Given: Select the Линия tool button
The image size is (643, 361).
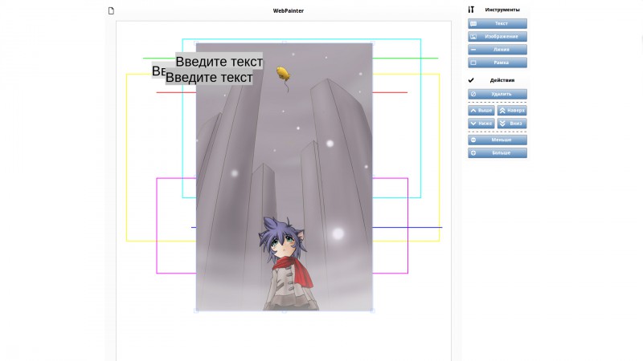Looking at the screenshot, I should (497, 50).
